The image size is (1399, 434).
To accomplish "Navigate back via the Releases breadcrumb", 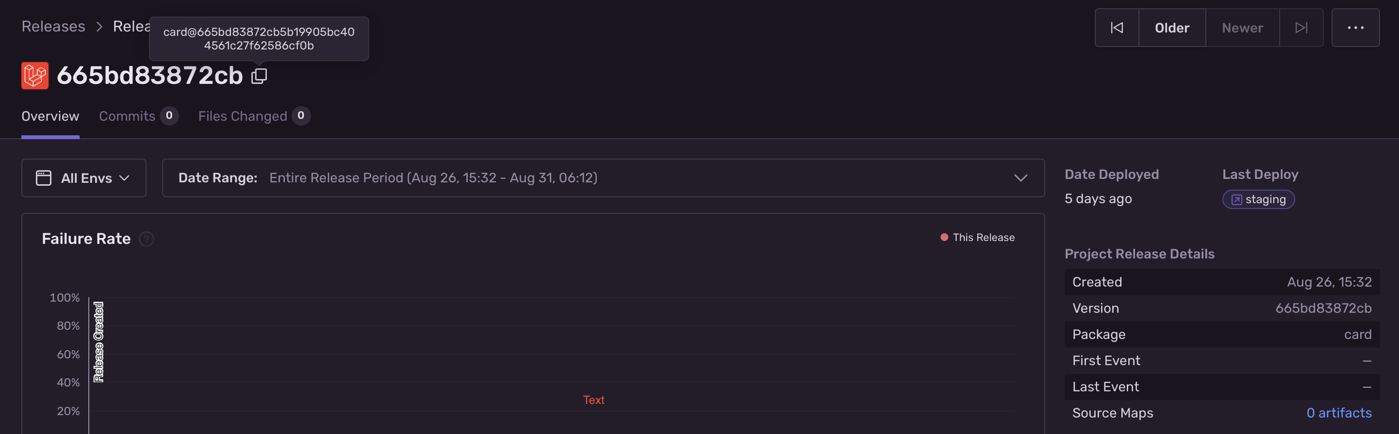I will (x=53, y=26).
